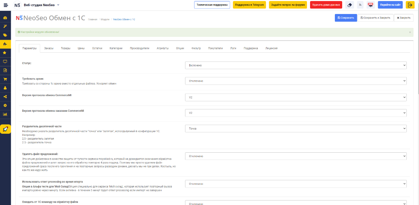Open the shopping cart sales section
419x205 pixels.
pyautogui.click(x=5, y=79)
